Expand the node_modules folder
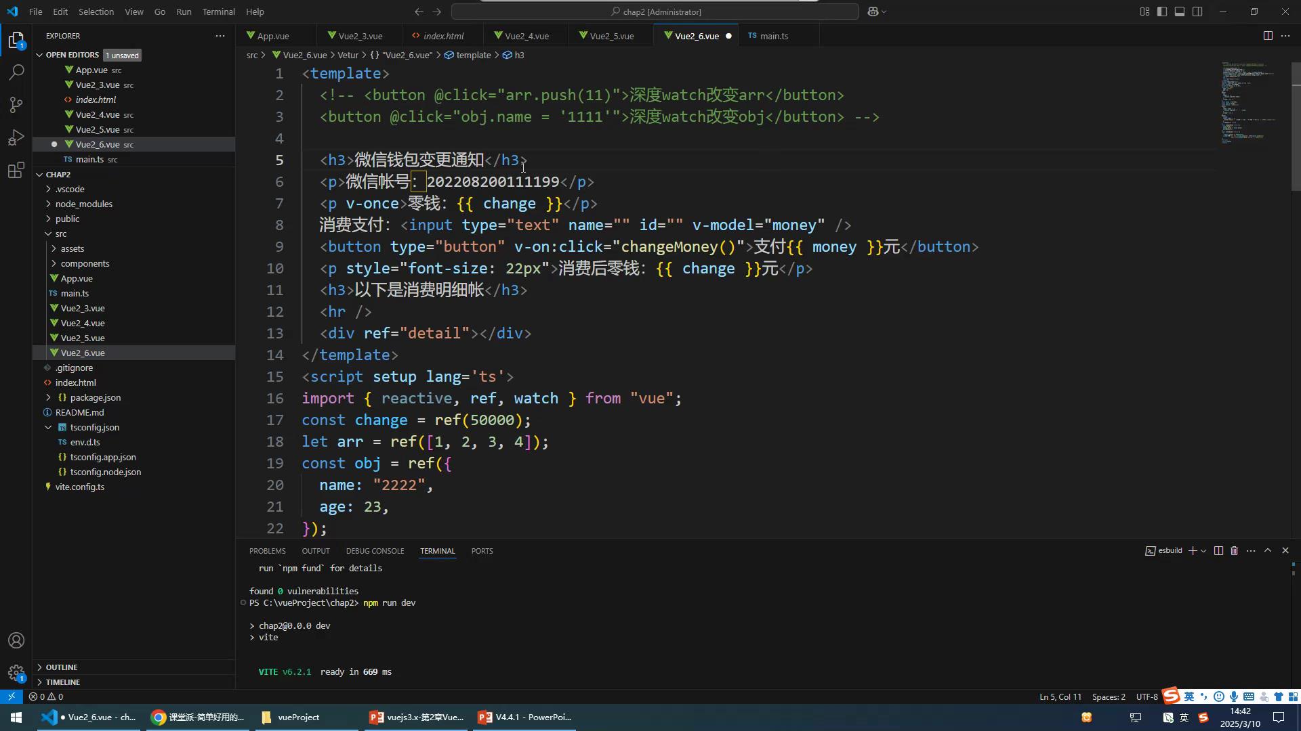This screenshot has width=1301, height=731. (83, 204)
